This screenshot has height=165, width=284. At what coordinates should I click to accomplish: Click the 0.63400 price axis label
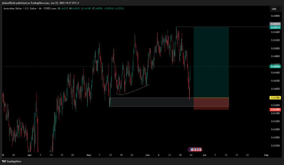[275, 113]
